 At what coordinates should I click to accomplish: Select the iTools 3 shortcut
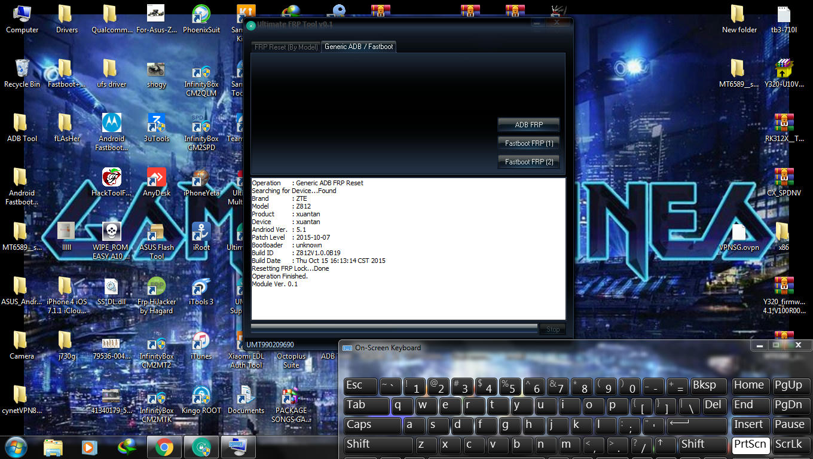(x=201, y=291)
